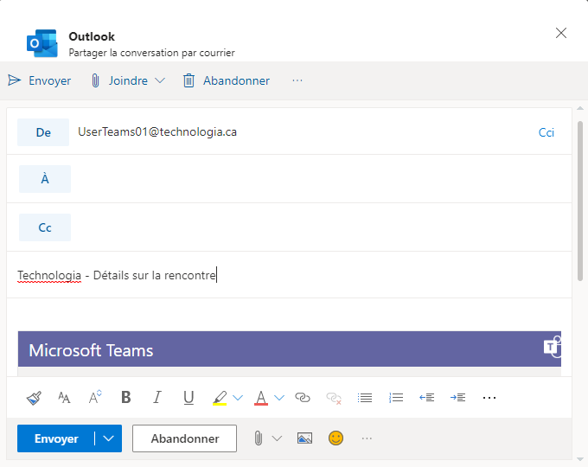
Task: Select the Format Painter brush icon
Action: click(34, 398)
